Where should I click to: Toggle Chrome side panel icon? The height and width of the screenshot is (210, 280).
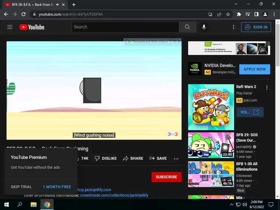(x=256, y=14)
